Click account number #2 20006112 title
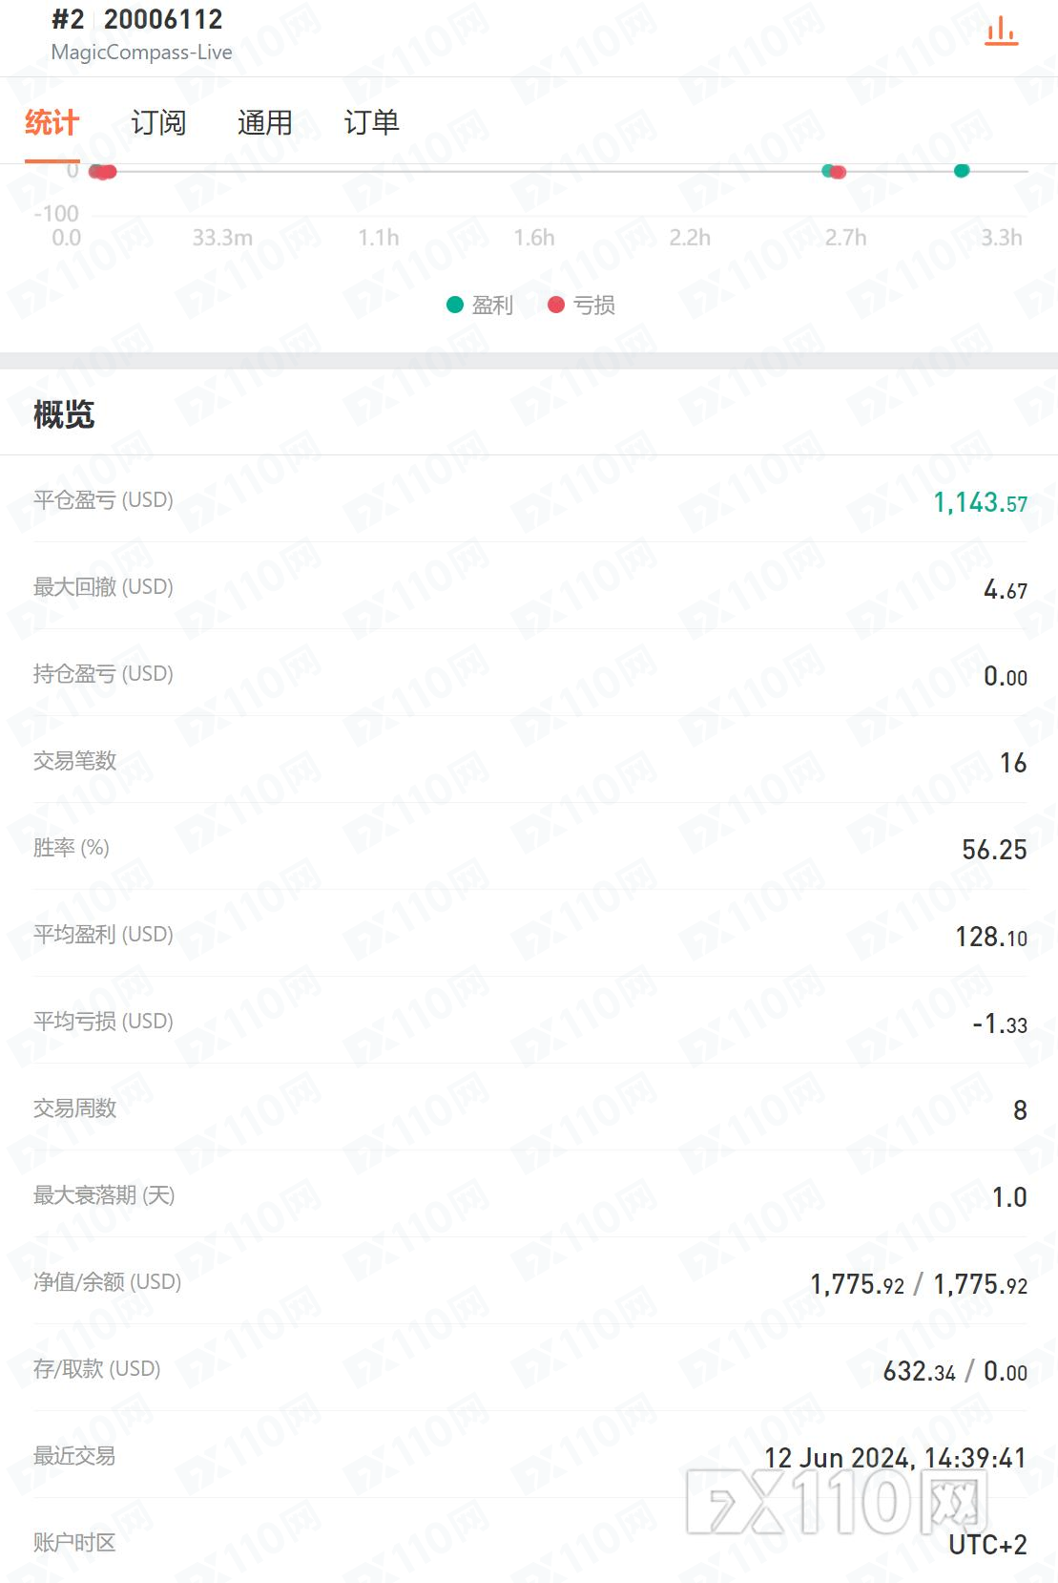The image size is (1058, 1583). click(x=137, y=19)
